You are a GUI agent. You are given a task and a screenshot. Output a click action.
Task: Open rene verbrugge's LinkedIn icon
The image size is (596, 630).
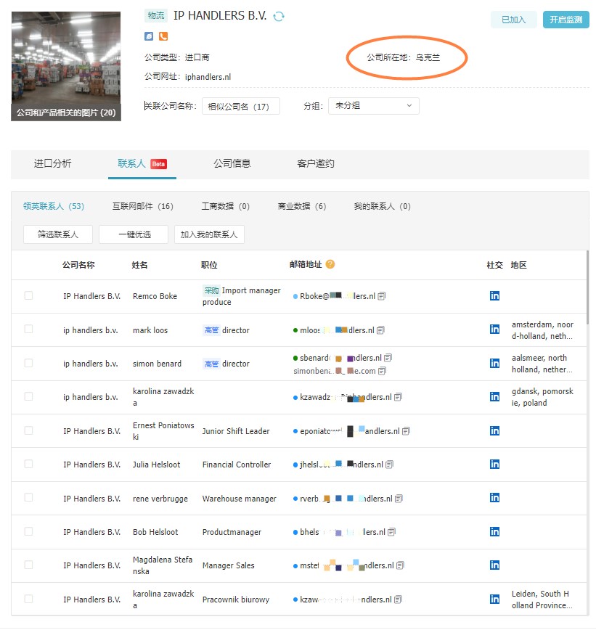click(x=494, y=498)
